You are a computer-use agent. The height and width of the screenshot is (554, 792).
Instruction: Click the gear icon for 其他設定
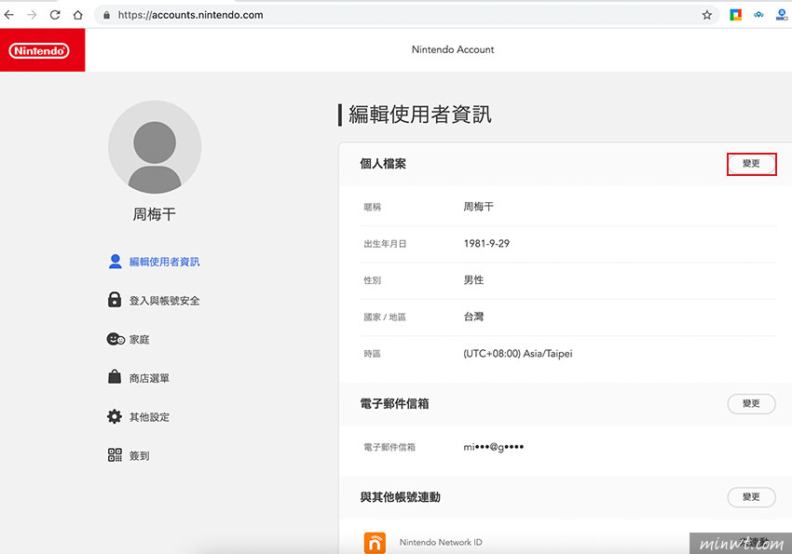point(115,416)
